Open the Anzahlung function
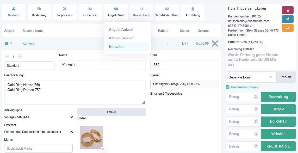 tap(193, 11)
